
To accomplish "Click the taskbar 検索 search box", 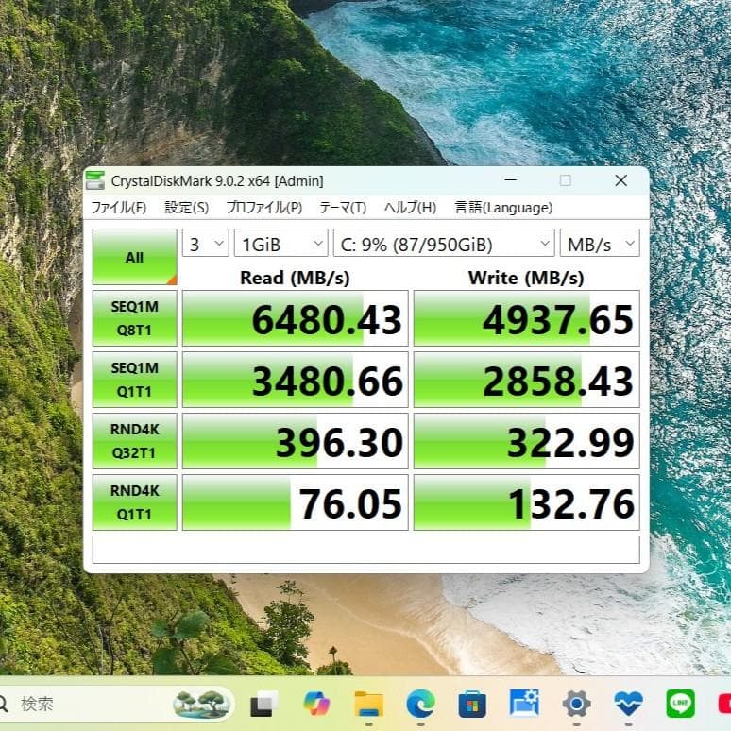I will point(116,704).
